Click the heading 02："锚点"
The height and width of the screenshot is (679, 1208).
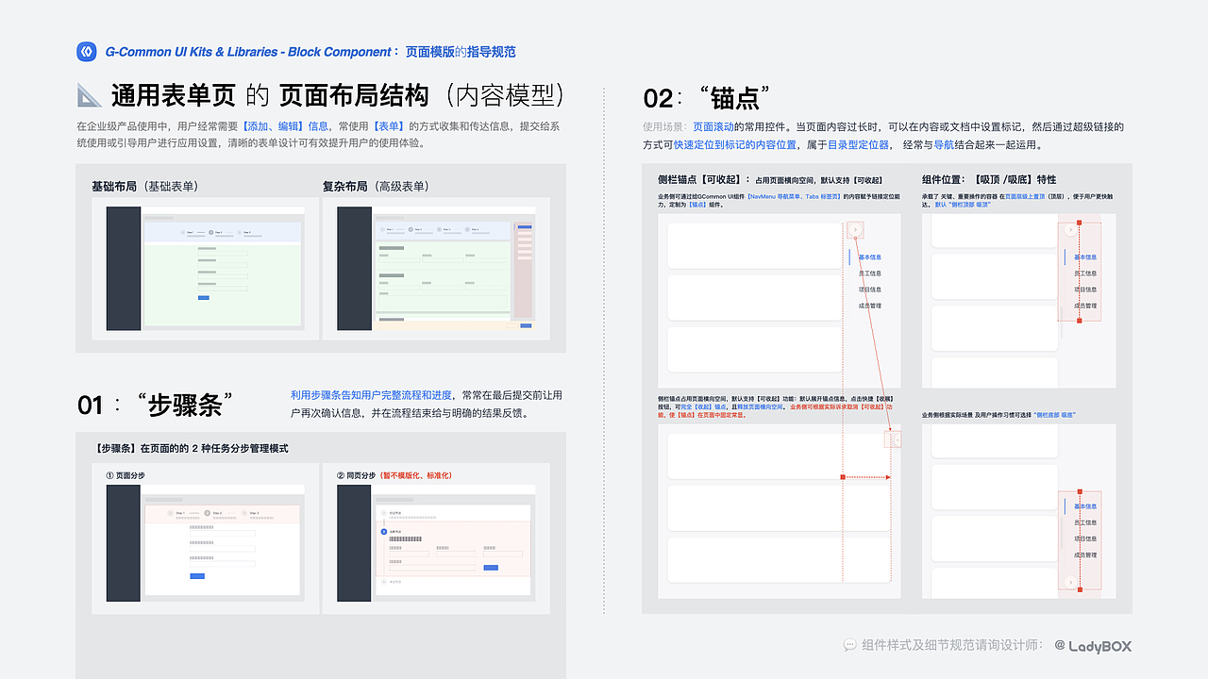click(x=707, y=98)
